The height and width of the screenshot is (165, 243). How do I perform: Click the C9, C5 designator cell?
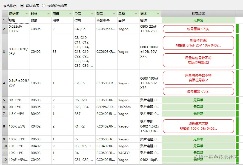pos(84,83)
